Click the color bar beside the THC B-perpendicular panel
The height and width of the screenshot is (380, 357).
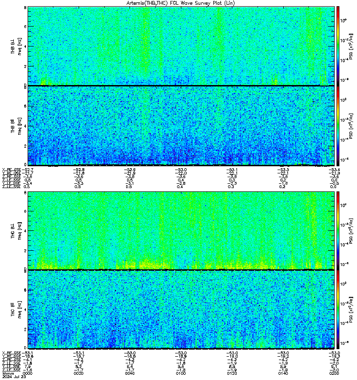coord(338,230)
